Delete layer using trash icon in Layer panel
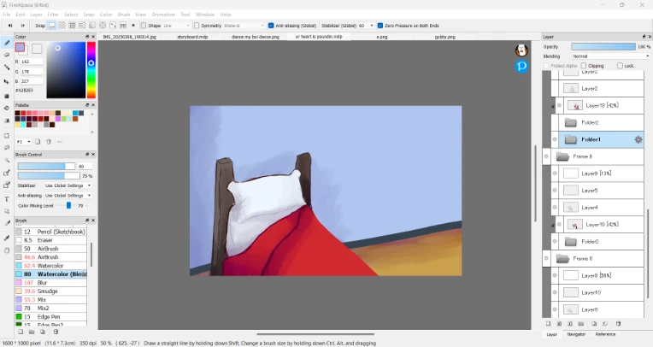Viewport: 653px width, 347px height. click(618, 324)
